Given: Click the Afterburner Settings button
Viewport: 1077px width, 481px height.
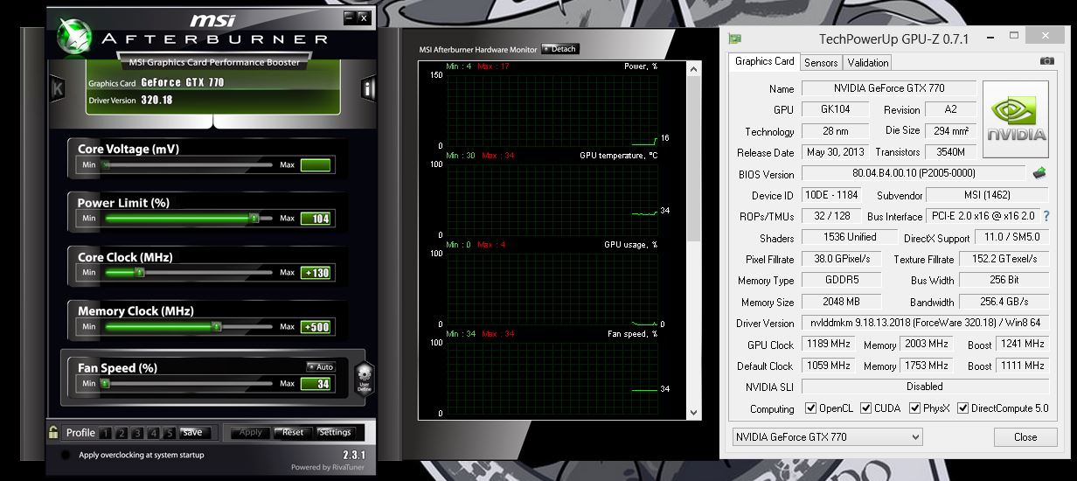Looking at the screenshot, I should point(335,432).
